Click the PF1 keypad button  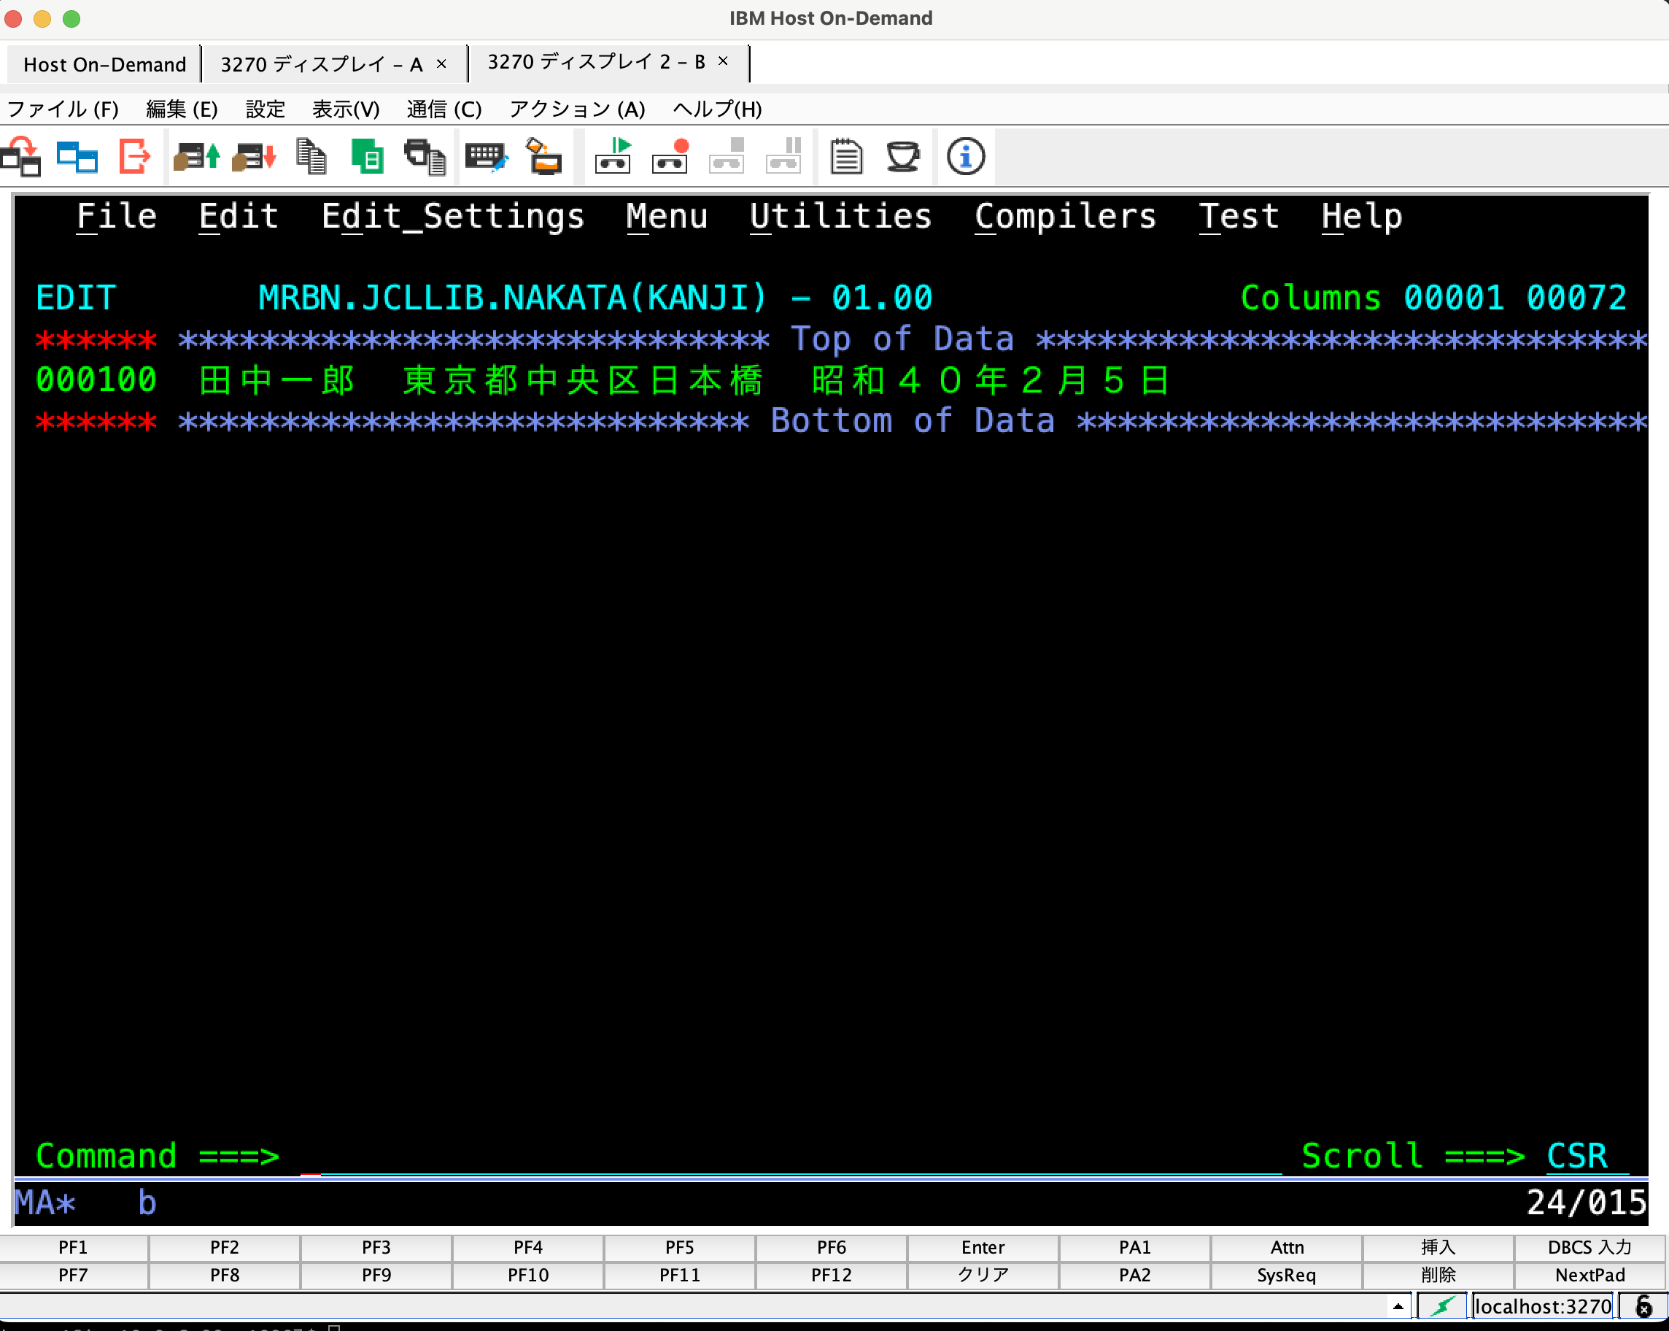pos(74,1247)
